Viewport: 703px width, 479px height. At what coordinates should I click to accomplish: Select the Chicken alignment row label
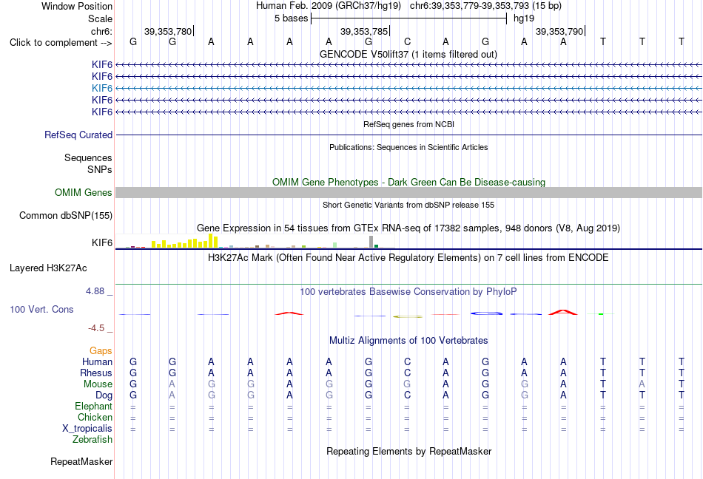tap(95, 417)
